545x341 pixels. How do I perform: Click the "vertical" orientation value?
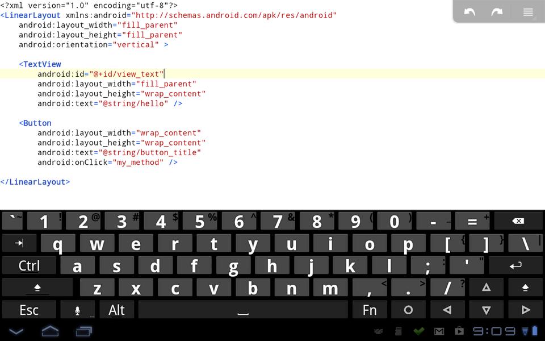point(136,44)
